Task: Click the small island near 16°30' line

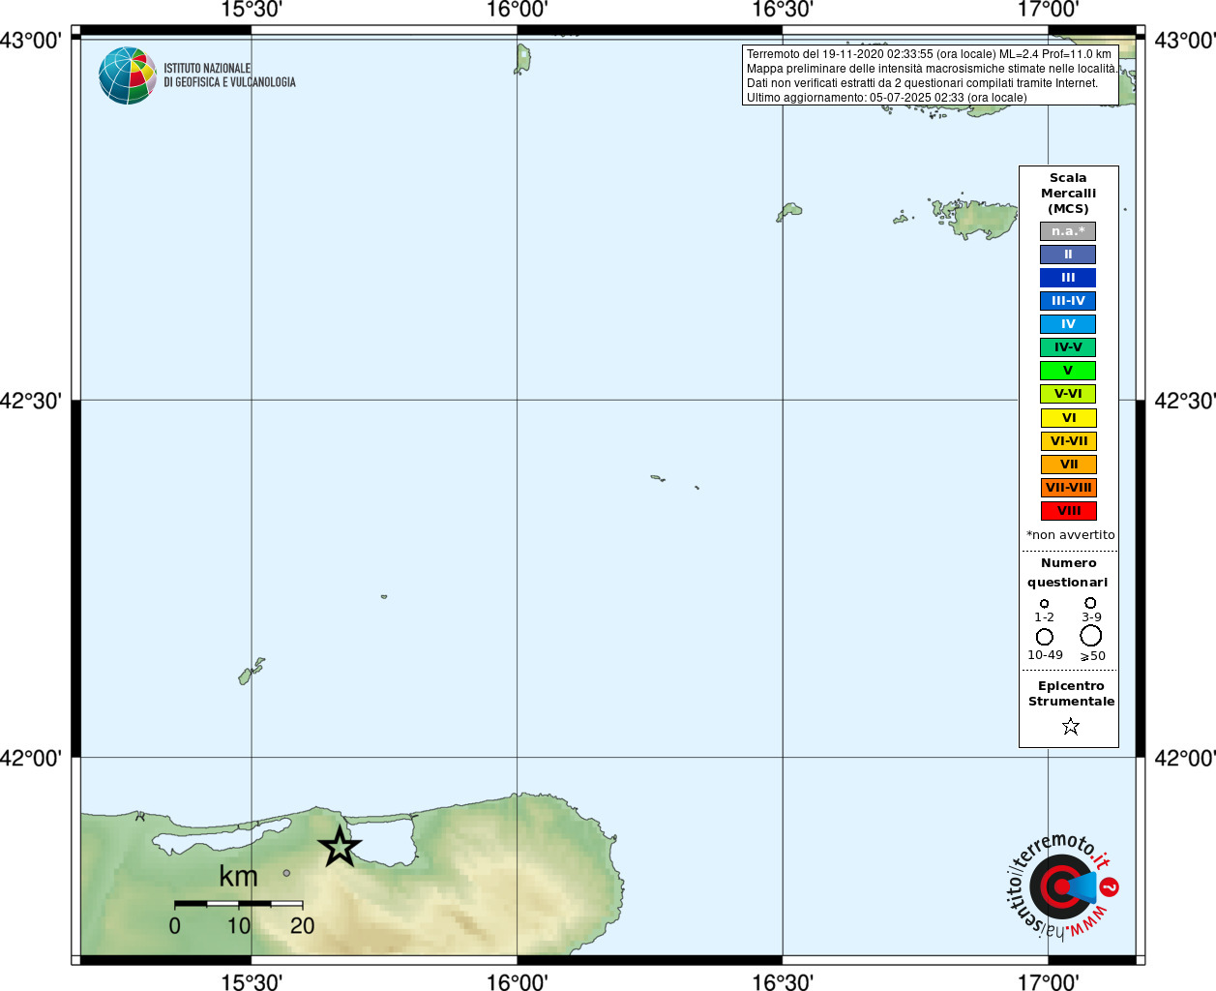Action: click(x=788, y=212)
